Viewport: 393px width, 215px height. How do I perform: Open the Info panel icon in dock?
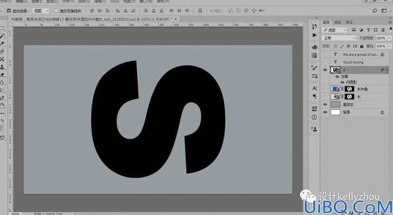[314, 117]
